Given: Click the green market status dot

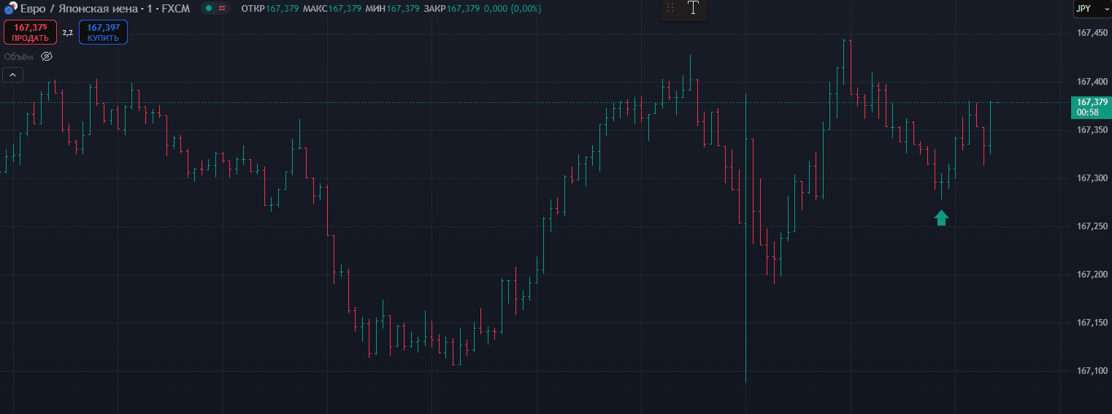Looking at the screenshot, I should click(209, 8).
